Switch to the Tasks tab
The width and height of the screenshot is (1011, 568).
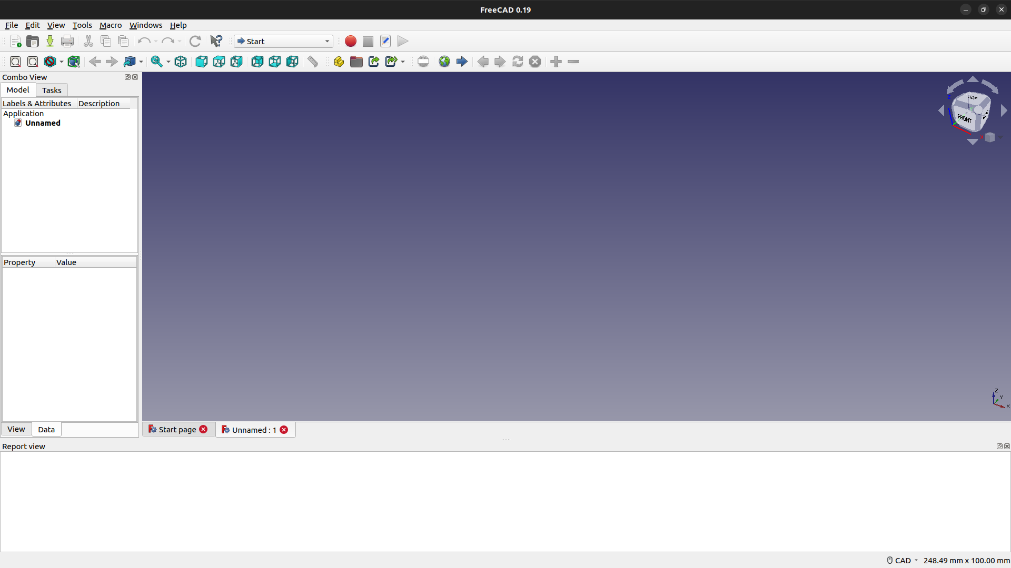click(52, 90)
